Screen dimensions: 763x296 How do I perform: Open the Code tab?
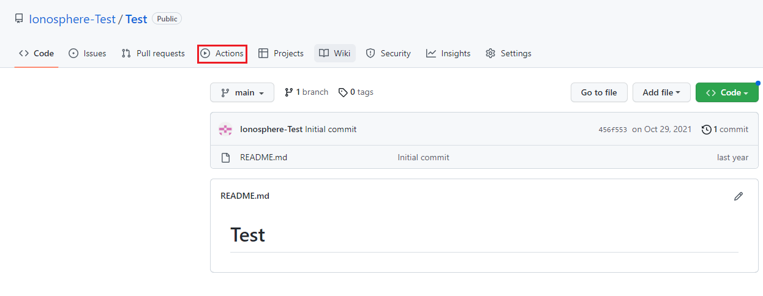pos(36,53)
